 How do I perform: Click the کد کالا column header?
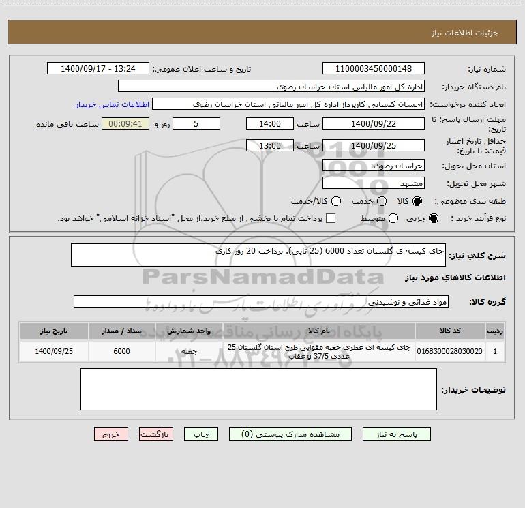(450, 331)
